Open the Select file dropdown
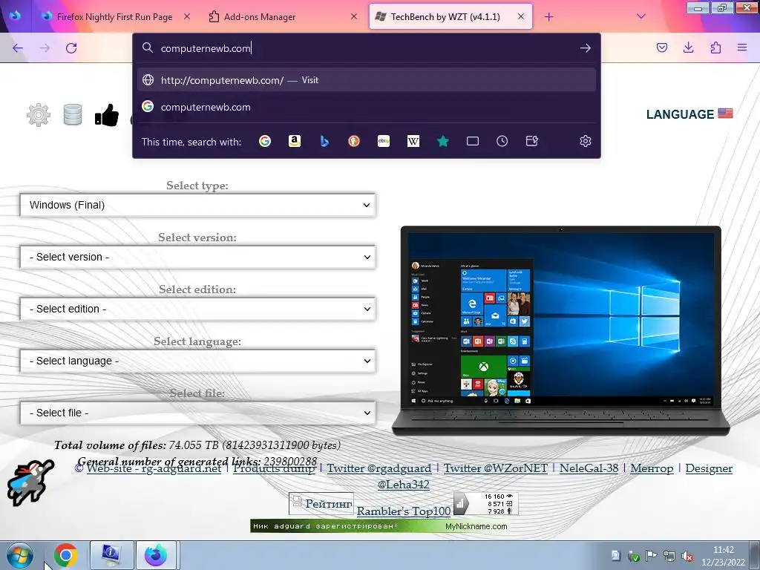The width and height of the screenshot is (760, 570). click(197, 413)
